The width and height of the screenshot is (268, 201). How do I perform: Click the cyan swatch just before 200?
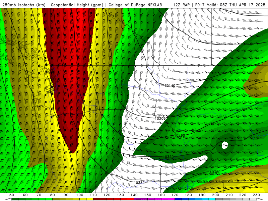pyautogui.click(x=212, y=199)
